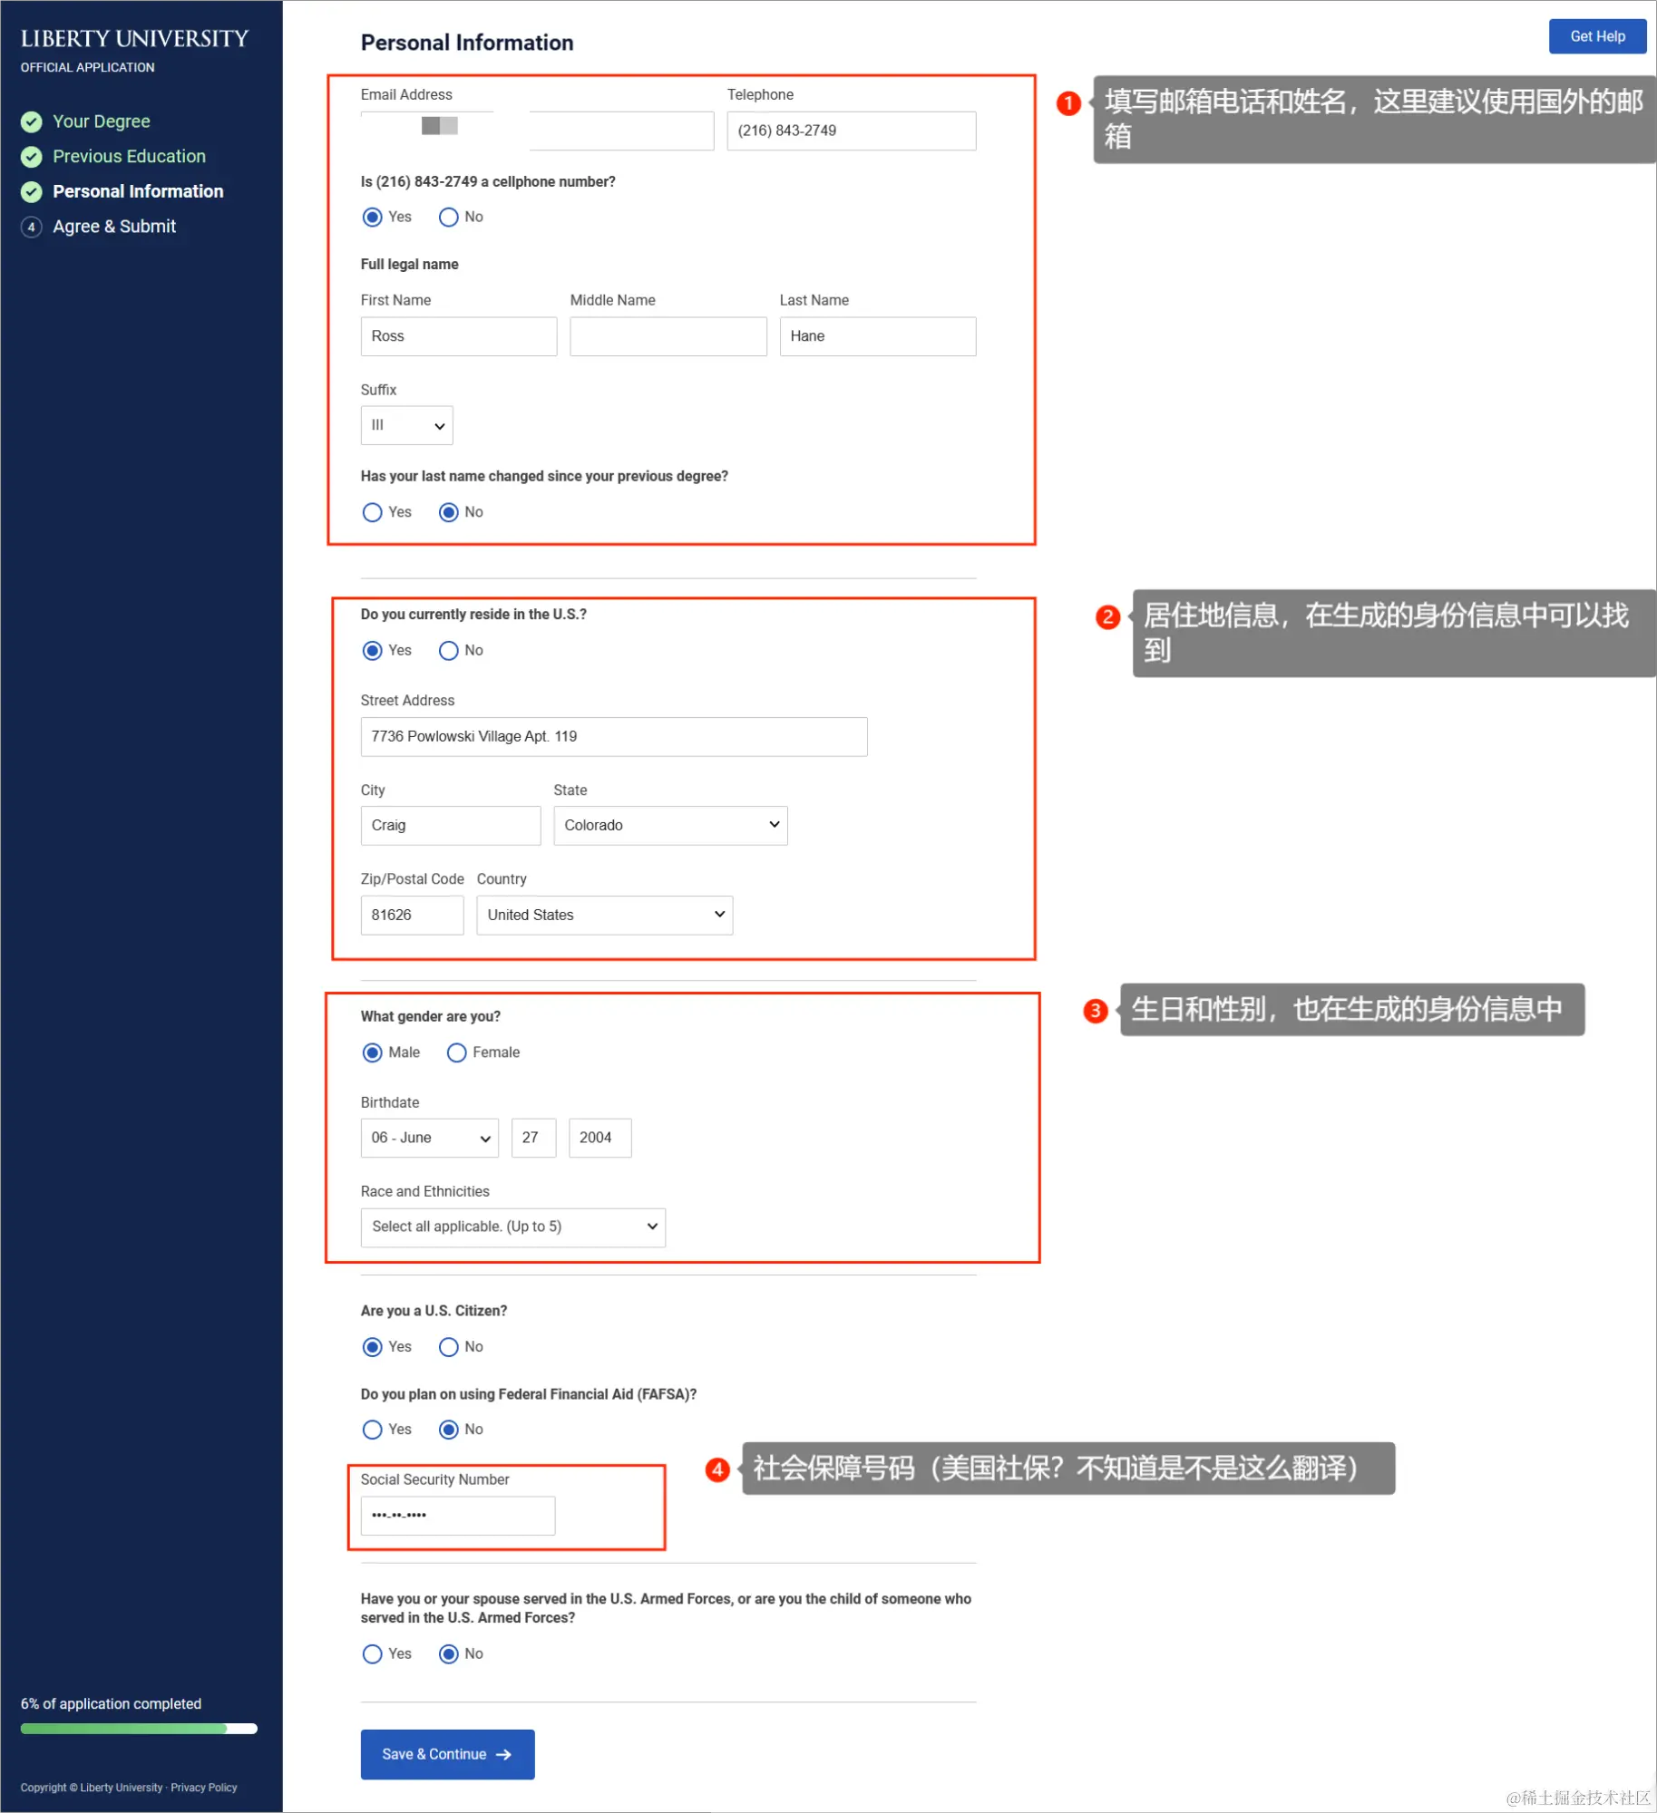Screen dimensions: 1657x1813
Task: Select No for cellphone number question
Action: (448, 217)
